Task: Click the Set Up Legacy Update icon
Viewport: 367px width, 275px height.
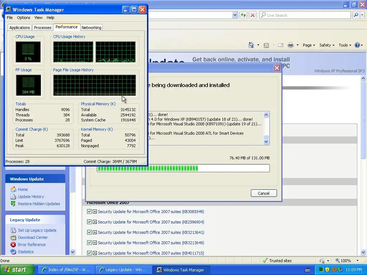Action: tap(13, 230)
